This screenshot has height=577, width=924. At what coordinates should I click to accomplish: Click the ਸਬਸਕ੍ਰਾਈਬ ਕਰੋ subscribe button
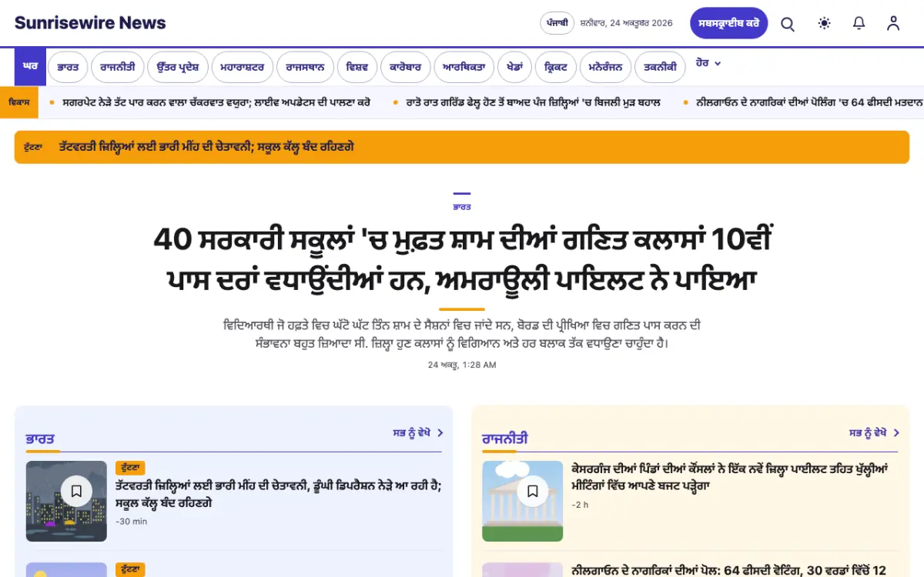728,23
